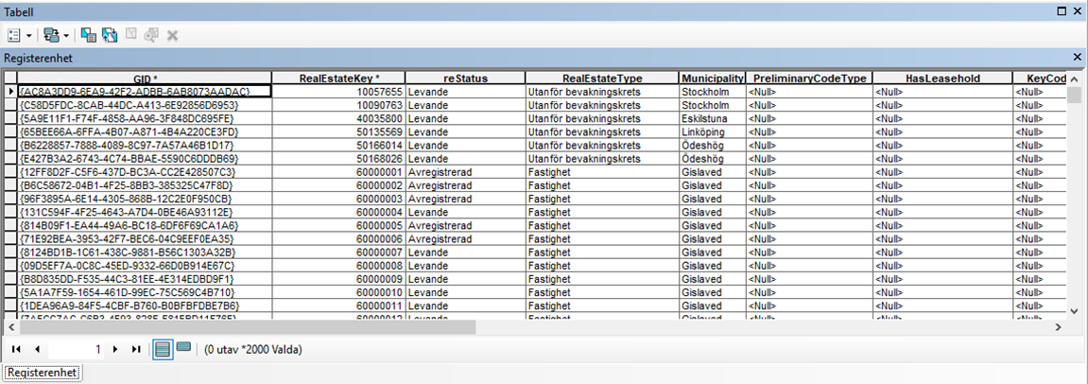Close the Registerenhet table panel

(1077, 58)
